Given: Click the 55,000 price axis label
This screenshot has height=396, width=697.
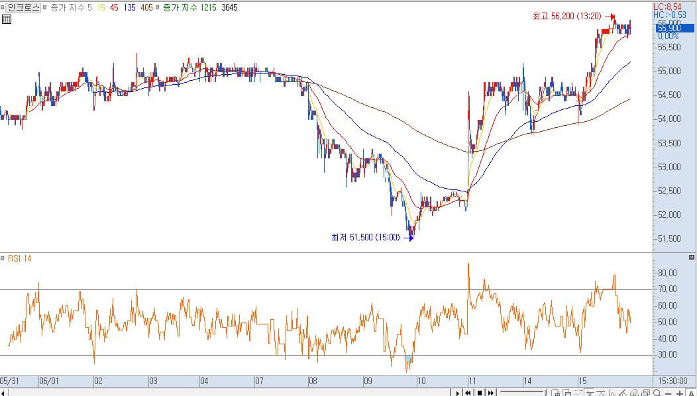Looking at the screenshot, I should (669, 71).
